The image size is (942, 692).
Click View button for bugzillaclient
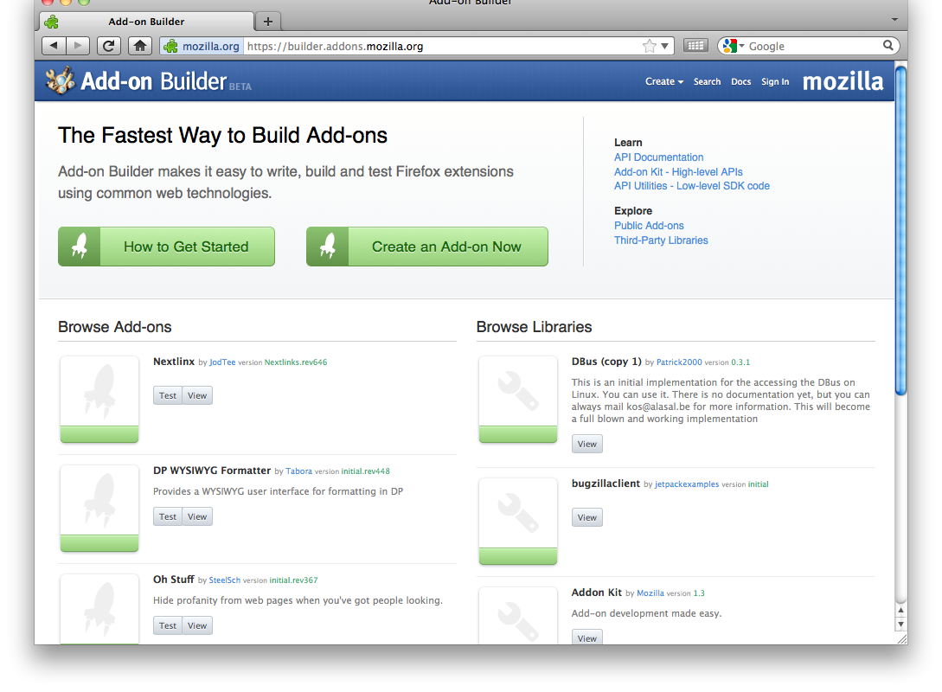pos(587,517)
